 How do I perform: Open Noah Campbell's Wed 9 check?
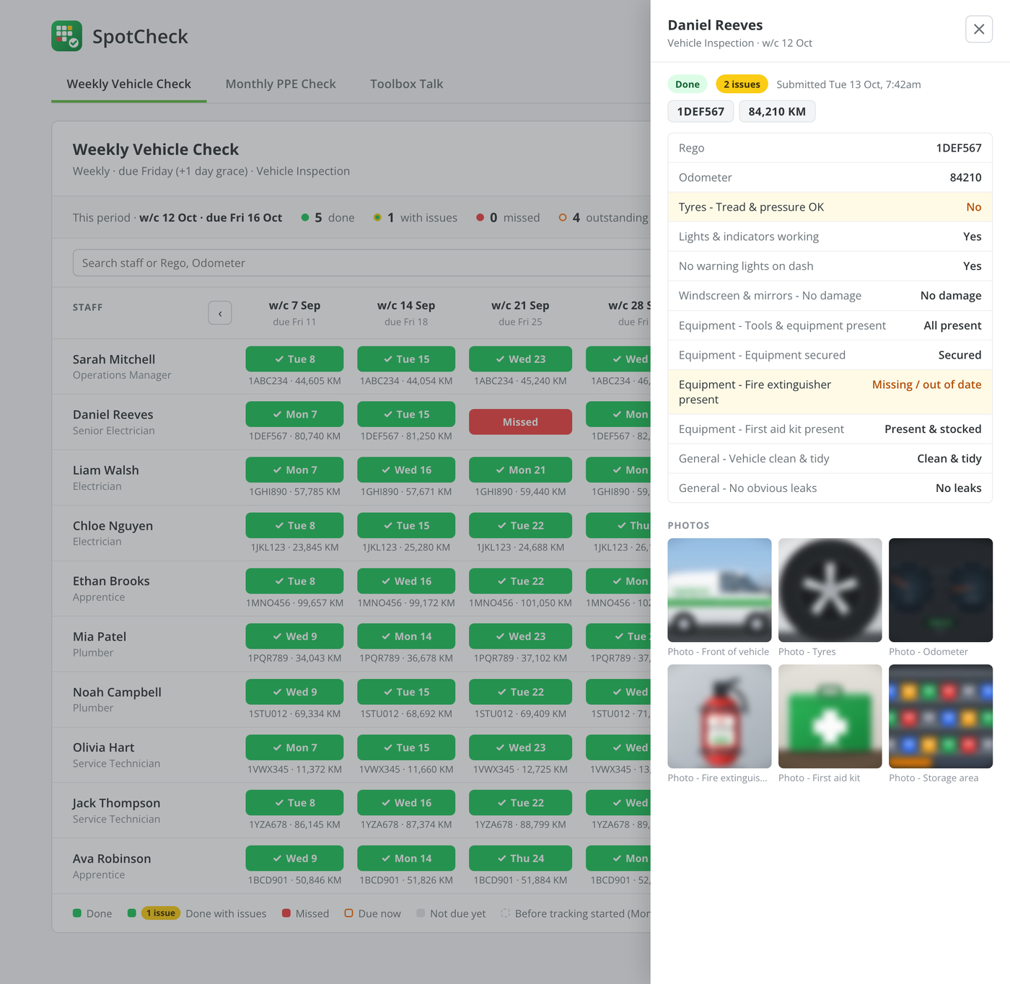[x=294, y=692]
